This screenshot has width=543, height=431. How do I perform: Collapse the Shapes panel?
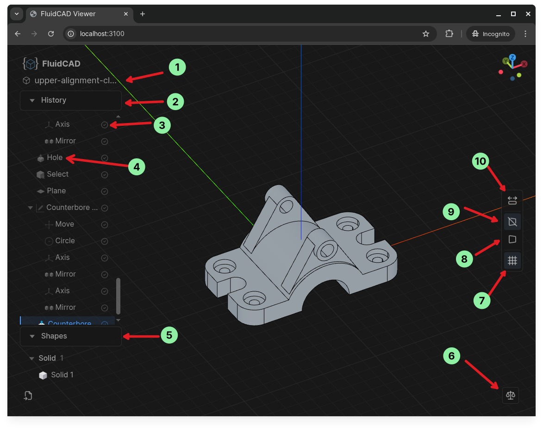[31, 336]
